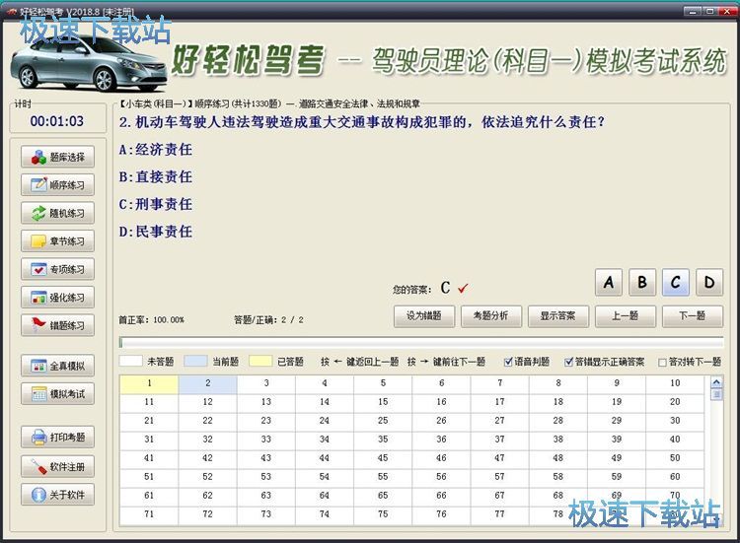Toggle the 语音判题 checkbox

[510, 362]
